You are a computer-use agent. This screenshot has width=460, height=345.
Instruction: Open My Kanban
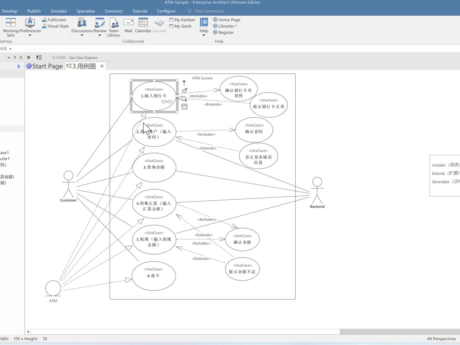[182, 20]
